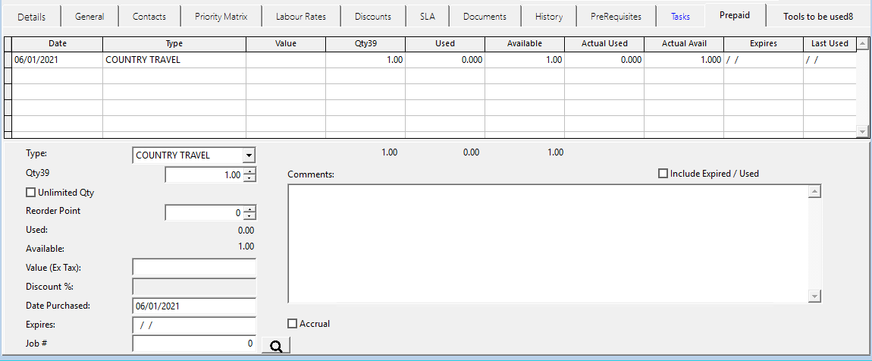Toggle the Include Expired / Used checkbox
The image size is (872, 361).
663,174
